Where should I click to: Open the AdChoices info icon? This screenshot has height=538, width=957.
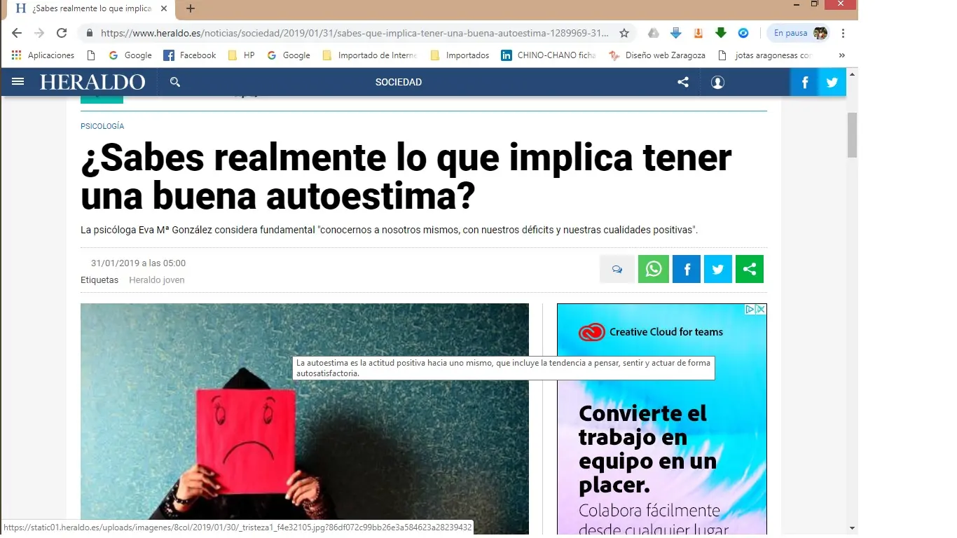(x=750, y=309)
